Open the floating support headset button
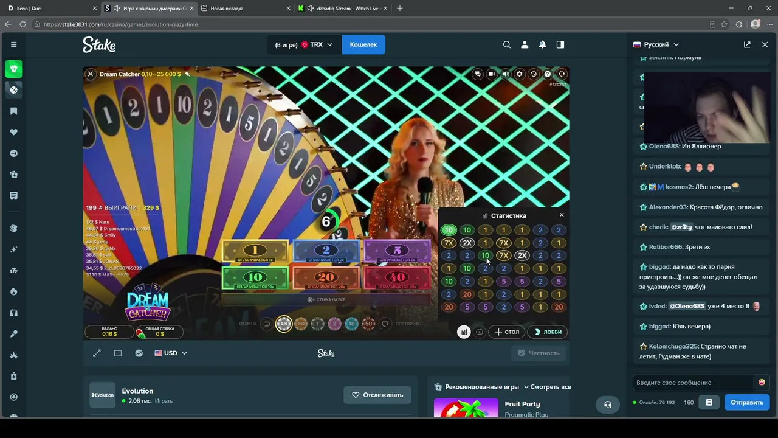This screenshot has width=778, height=438. pos(608,405)
